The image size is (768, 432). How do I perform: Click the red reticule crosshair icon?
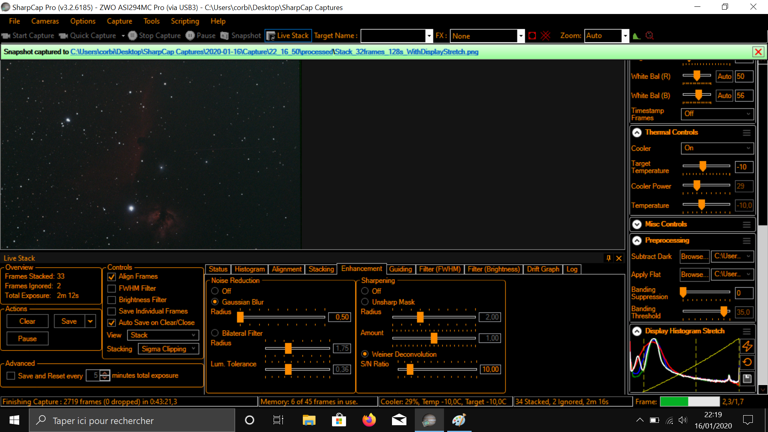point(546,36)
